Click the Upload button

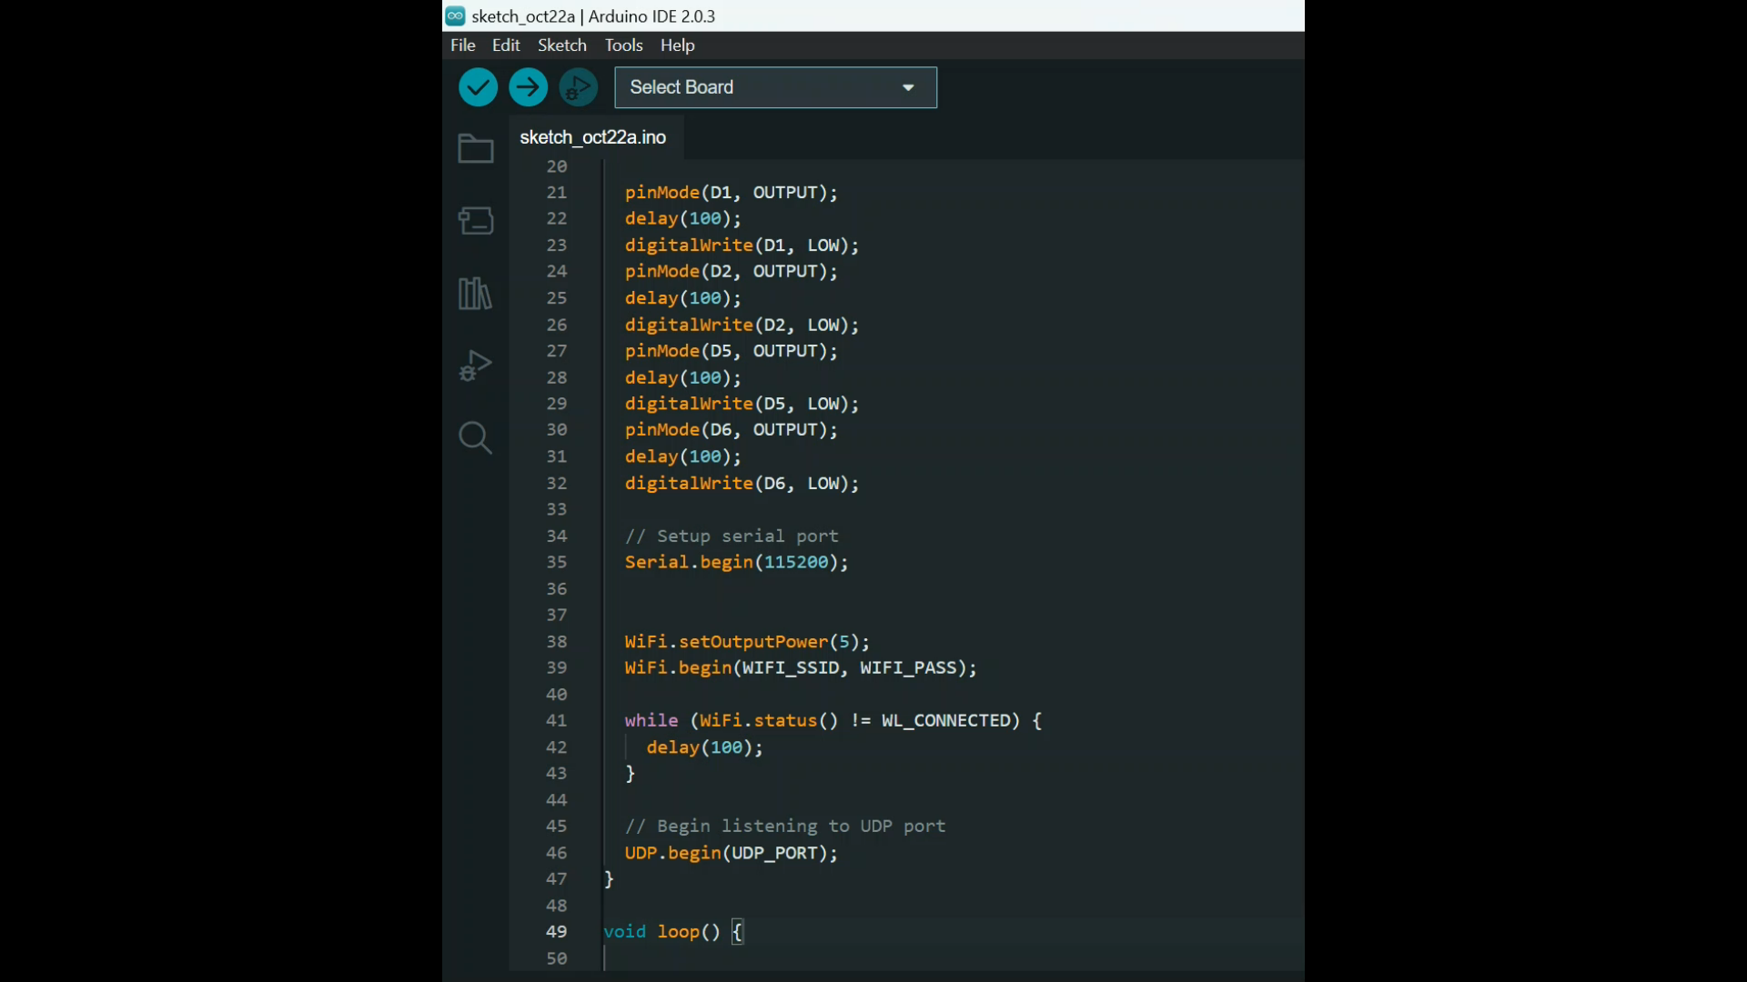pyautogui.click(x=528, y=86)
